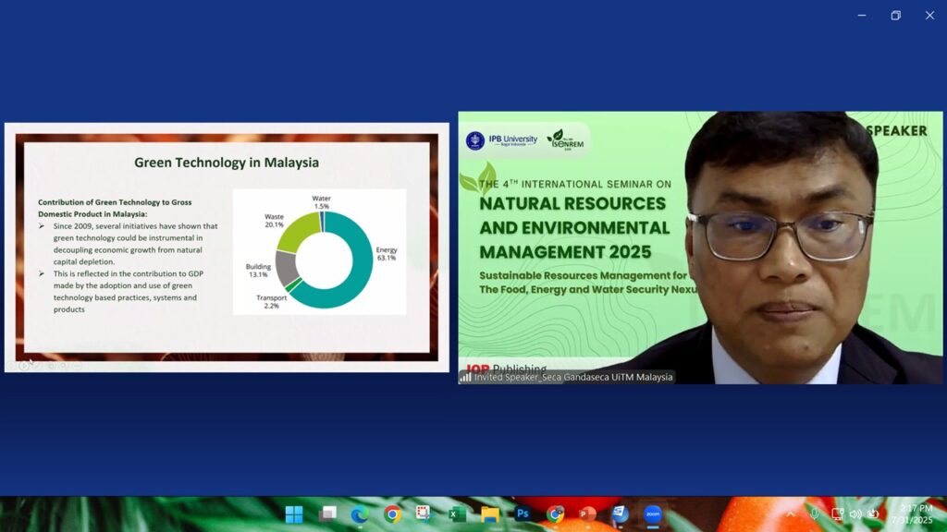Select the shared Green Technology slide
This screenshot has height=532, width=947.
[227, 247]
